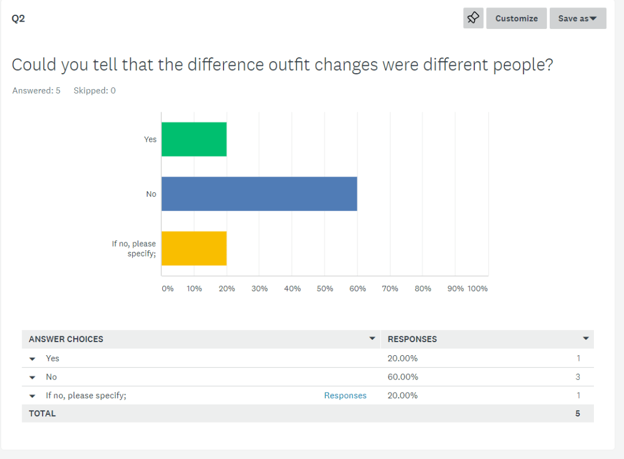This screenshot has height=459, width=624.
Task: Expand the No answer row arrow
Action: pos(32,377)
